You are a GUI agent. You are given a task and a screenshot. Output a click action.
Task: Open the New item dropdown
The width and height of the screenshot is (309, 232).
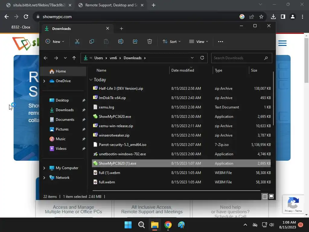click(x=55, y=42)
